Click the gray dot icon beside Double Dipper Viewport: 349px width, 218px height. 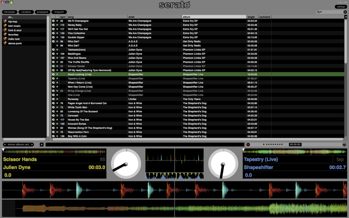pos(57,37)
